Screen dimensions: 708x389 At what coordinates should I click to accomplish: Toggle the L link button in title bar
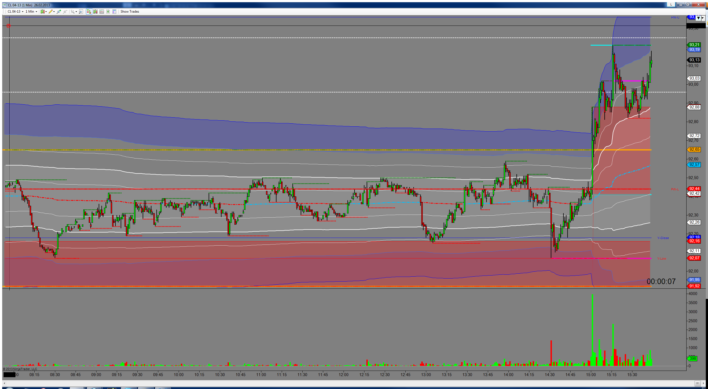[x=671, y=4]
